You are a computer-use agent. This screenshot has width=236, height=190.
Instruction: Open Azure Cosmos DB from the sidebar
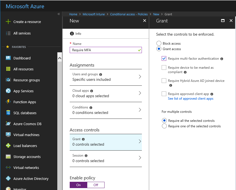tap(29, 124)
